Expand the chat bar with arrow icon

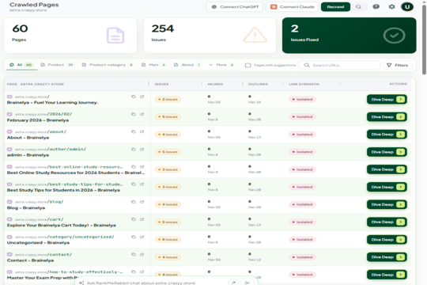[x=233, y=283]
